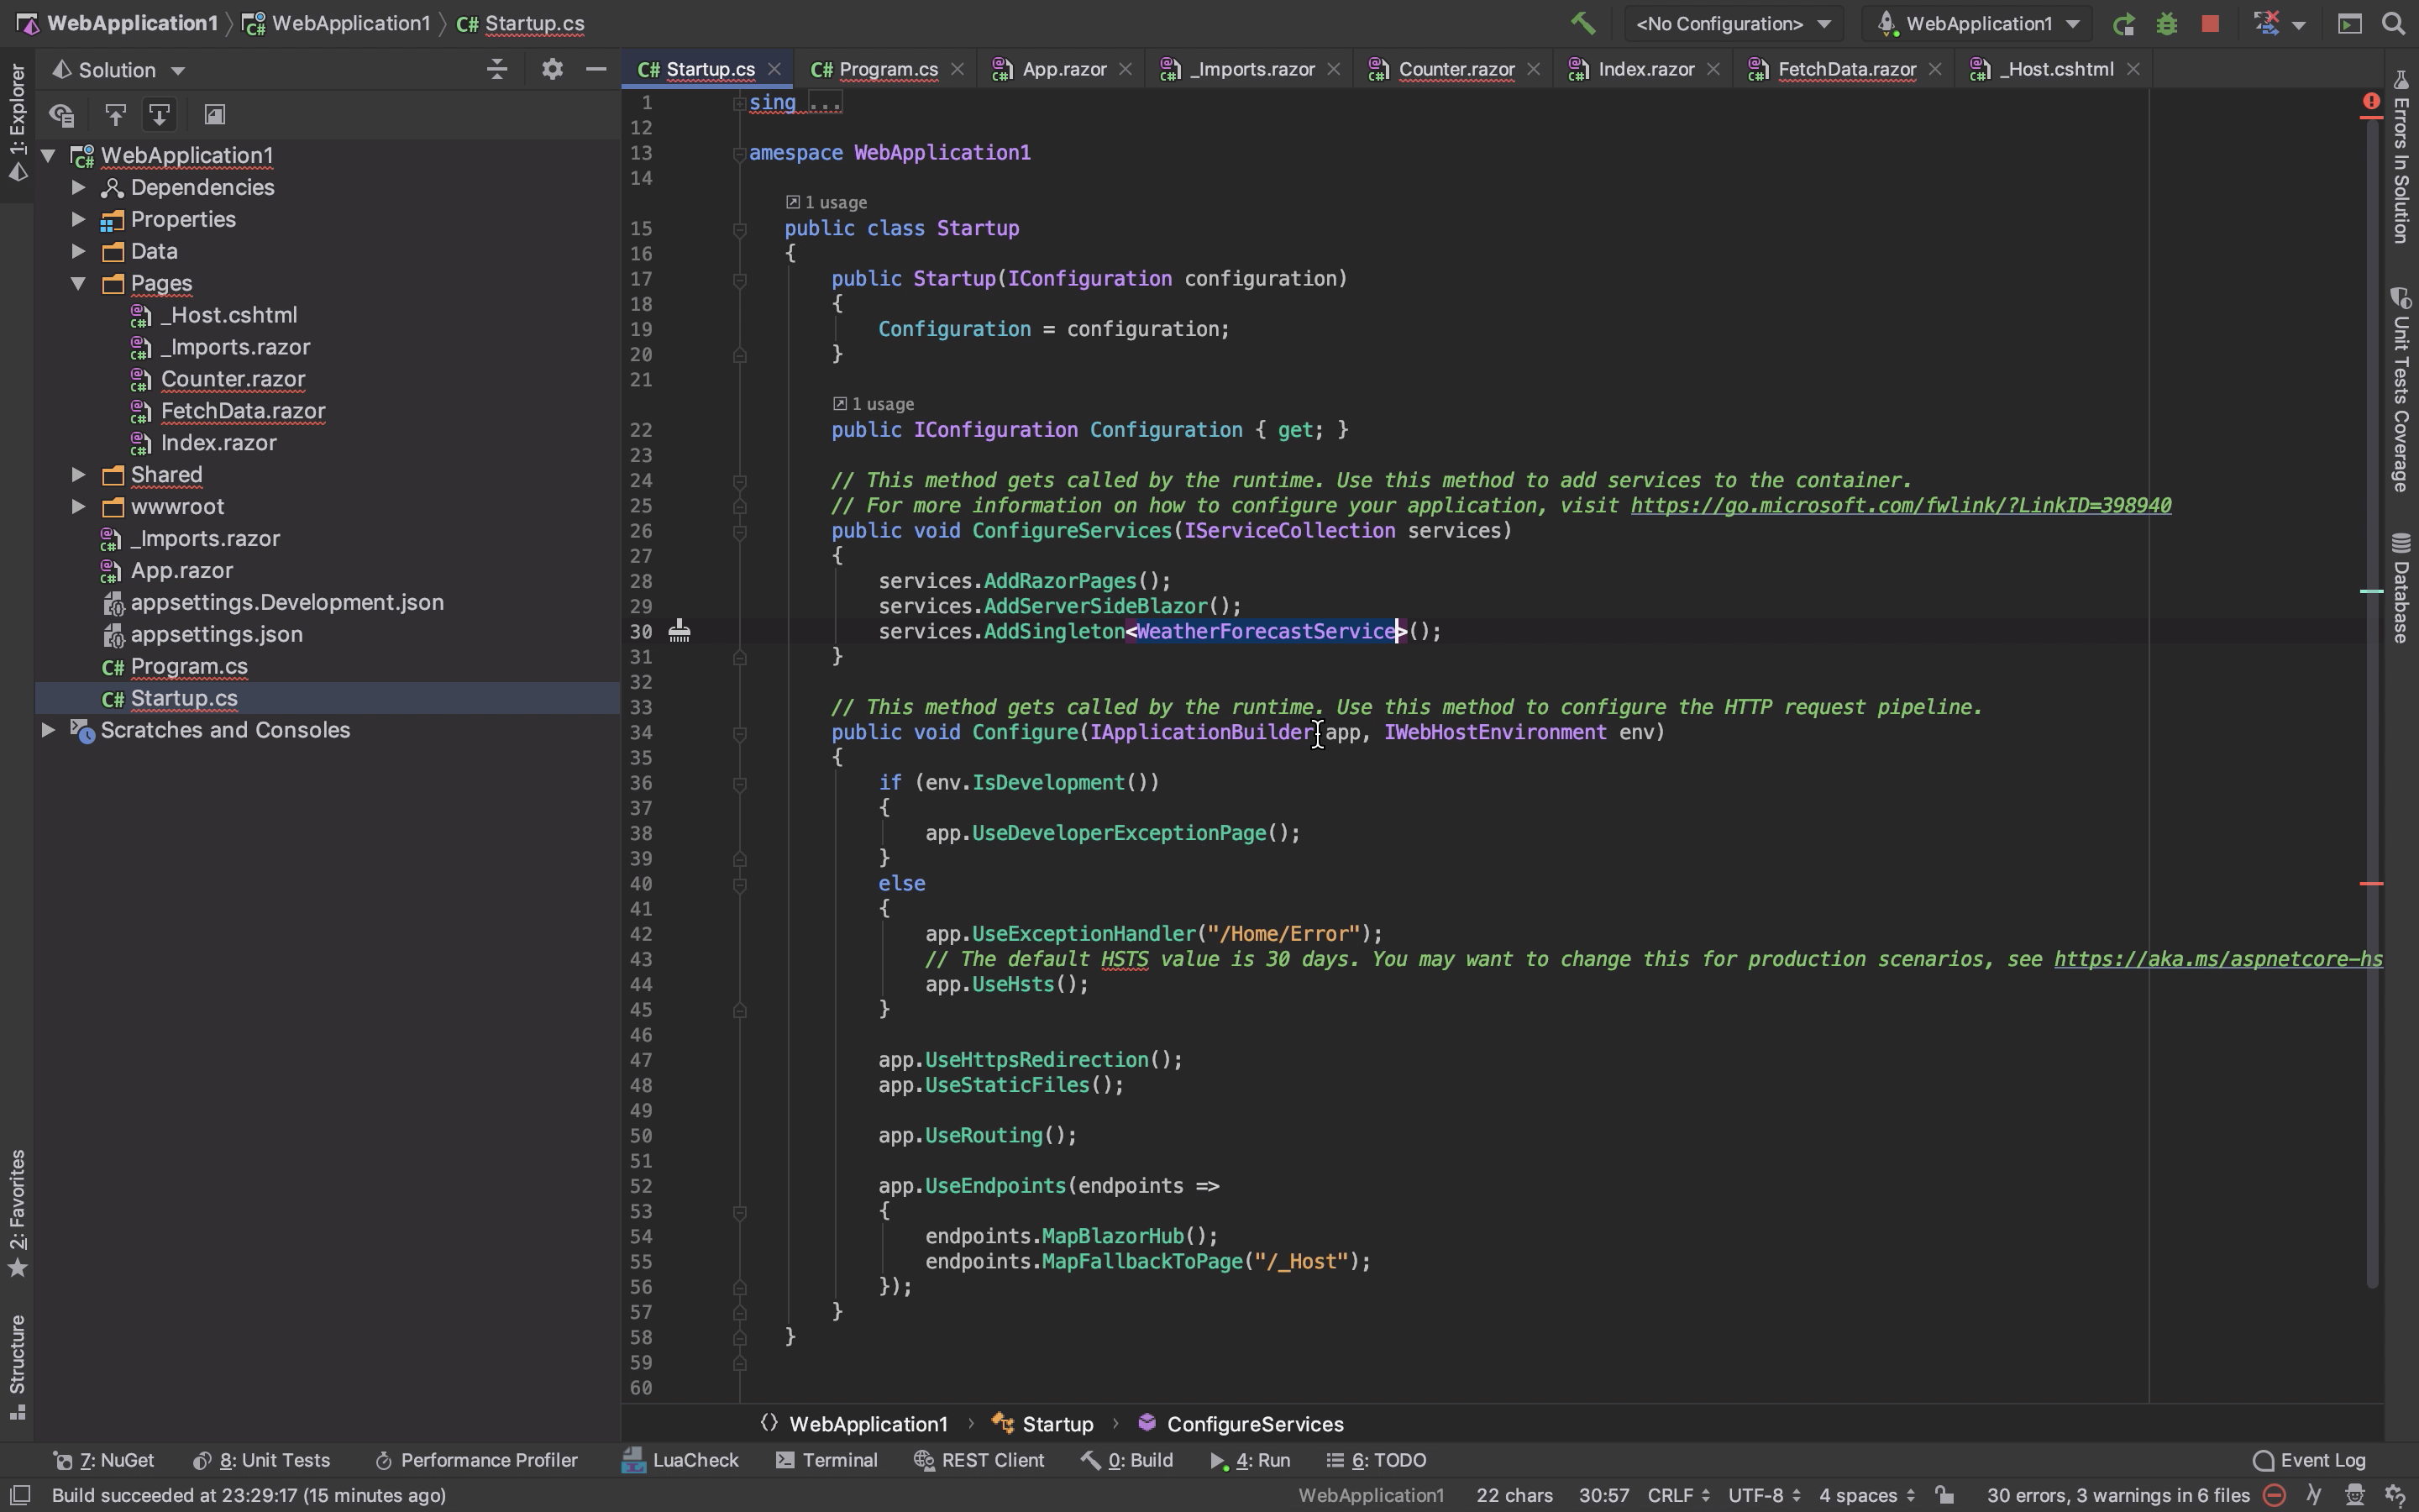The width and height of the screenshot is (2419, 1512).
Task: Toggle Unit Tests Coverage panel
Action: [2401, 390]
